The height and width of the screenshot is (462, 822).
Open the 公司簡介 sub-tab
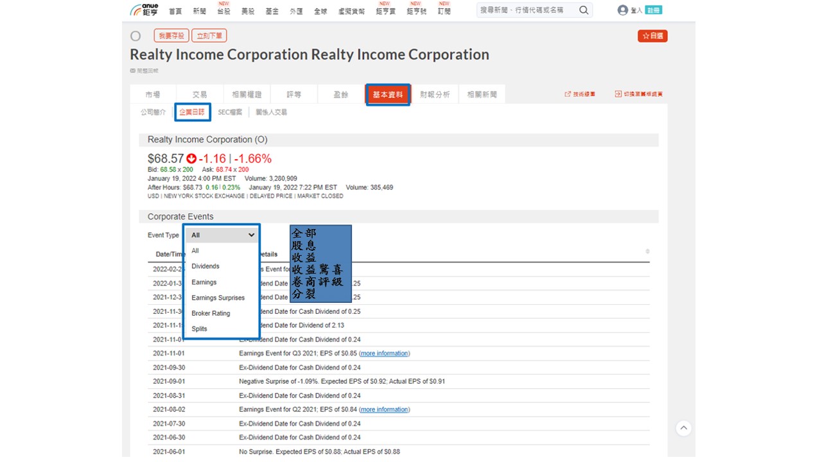click(153, 112)
